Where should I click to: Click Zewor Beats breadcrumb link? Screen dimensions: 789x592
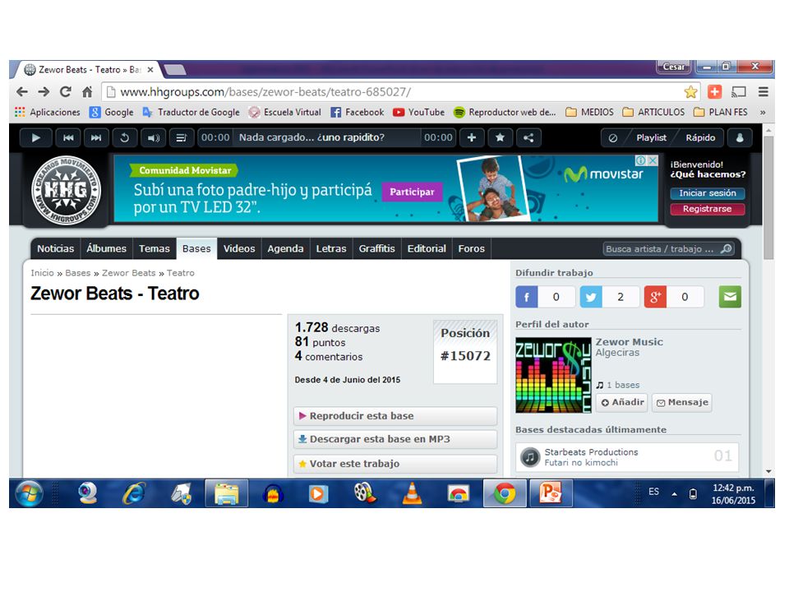coord(128,273)
